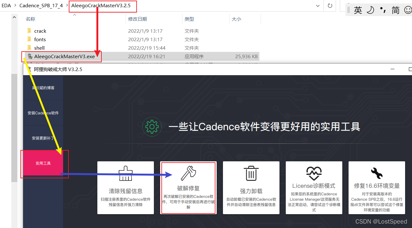Select the AleegoCrackMasterV3.exe file name

[64, 56]
